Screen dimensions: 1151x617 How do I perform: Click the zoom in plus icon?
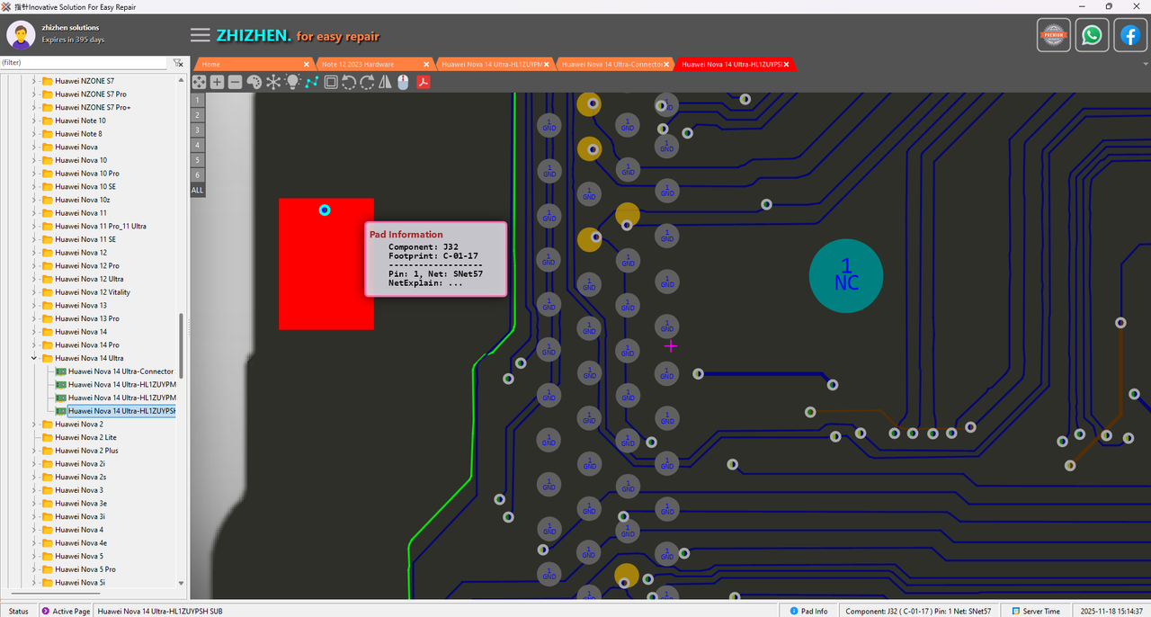217,82
